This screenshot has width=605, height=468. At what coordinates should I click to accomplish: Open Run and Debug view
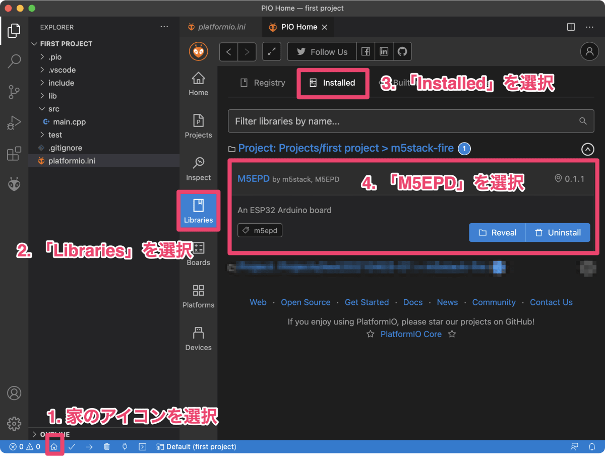point(14,123)
